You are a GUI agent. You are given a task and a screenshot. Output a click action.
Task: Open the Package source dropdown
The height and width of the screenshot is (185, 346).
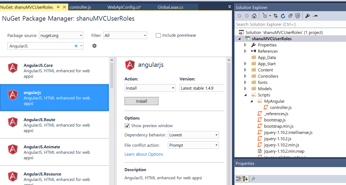pos(61,35)
